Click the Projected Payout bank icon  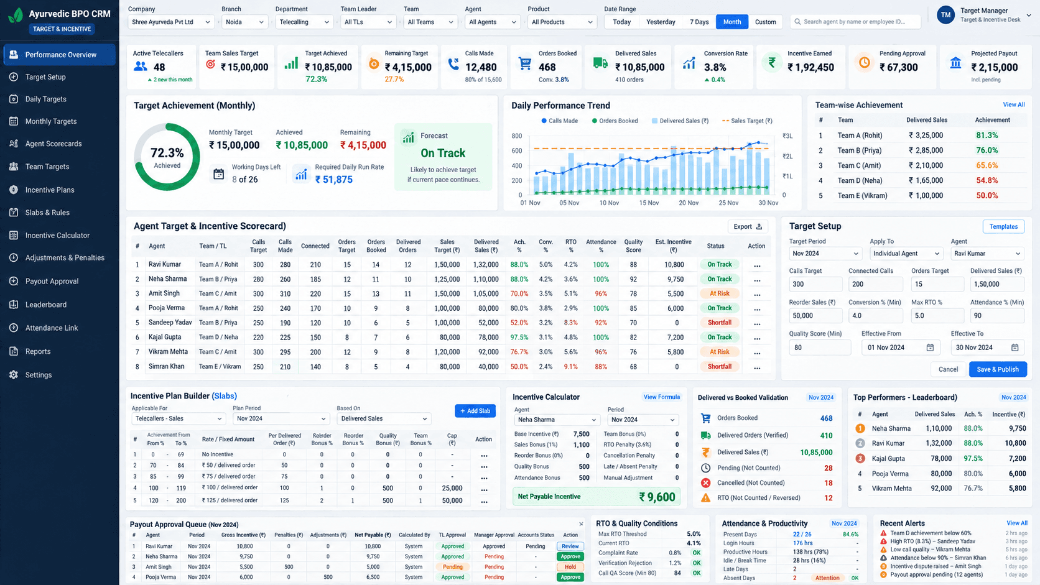pos(955,63)
